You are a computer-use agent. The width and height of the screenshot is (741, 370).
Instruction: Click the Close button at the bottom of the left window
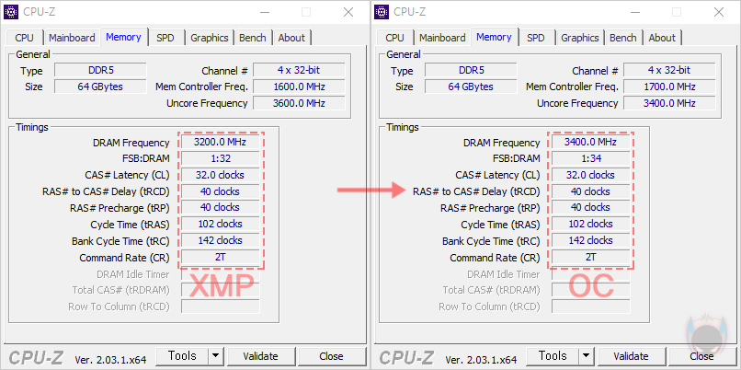331,356
